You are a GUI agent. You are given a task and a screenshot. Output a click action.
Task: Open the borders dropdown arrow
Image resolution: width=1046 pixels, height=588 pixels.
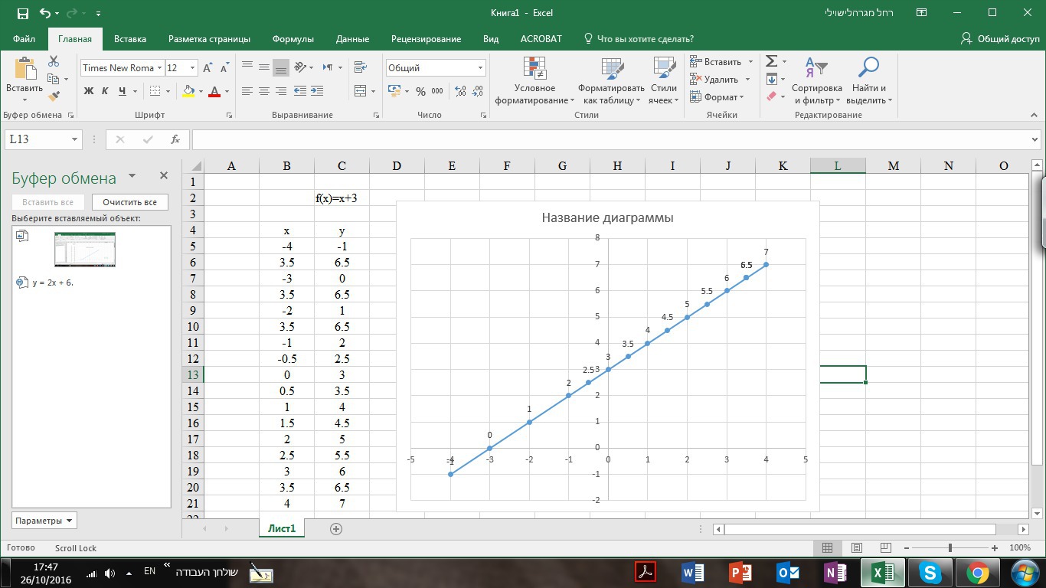(x=168, y=91)
